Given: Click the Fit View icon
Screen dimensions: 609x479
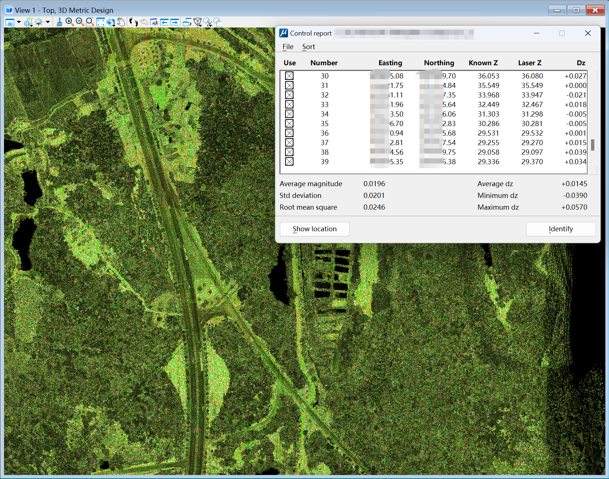Looking at the screenshot, I should 100,22.
